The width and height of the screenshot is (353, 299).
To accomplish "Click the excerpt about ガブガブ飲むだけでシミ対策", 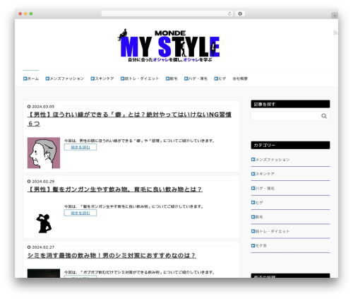I will pos(139,272).
